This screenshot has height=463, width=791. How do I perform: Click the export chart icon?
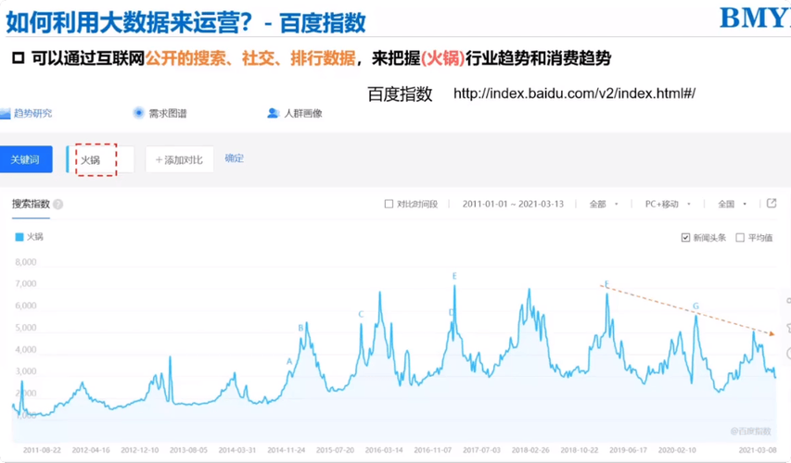(772, 204)
